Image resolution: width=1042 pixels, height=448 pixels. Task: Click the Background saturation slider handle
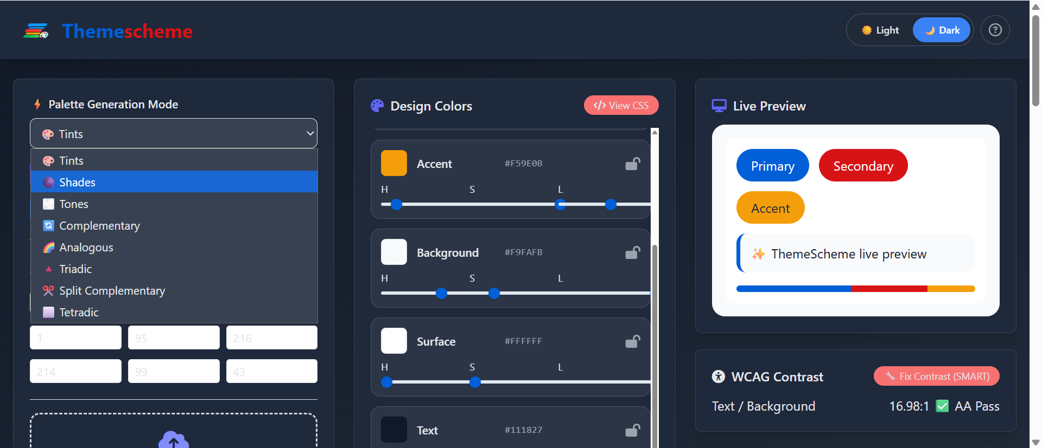[494, 293]
